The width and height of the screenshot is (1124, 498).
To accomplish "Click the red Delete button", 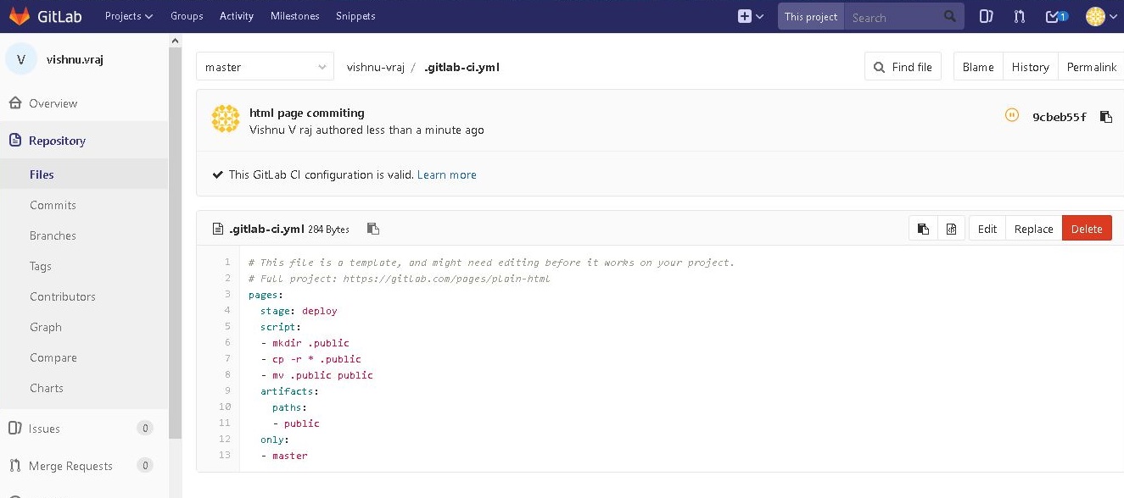I will (x=1087, y=229).
